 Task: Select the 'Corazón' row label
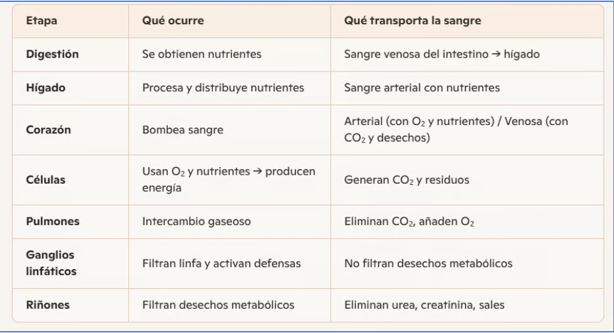point(48,129)
